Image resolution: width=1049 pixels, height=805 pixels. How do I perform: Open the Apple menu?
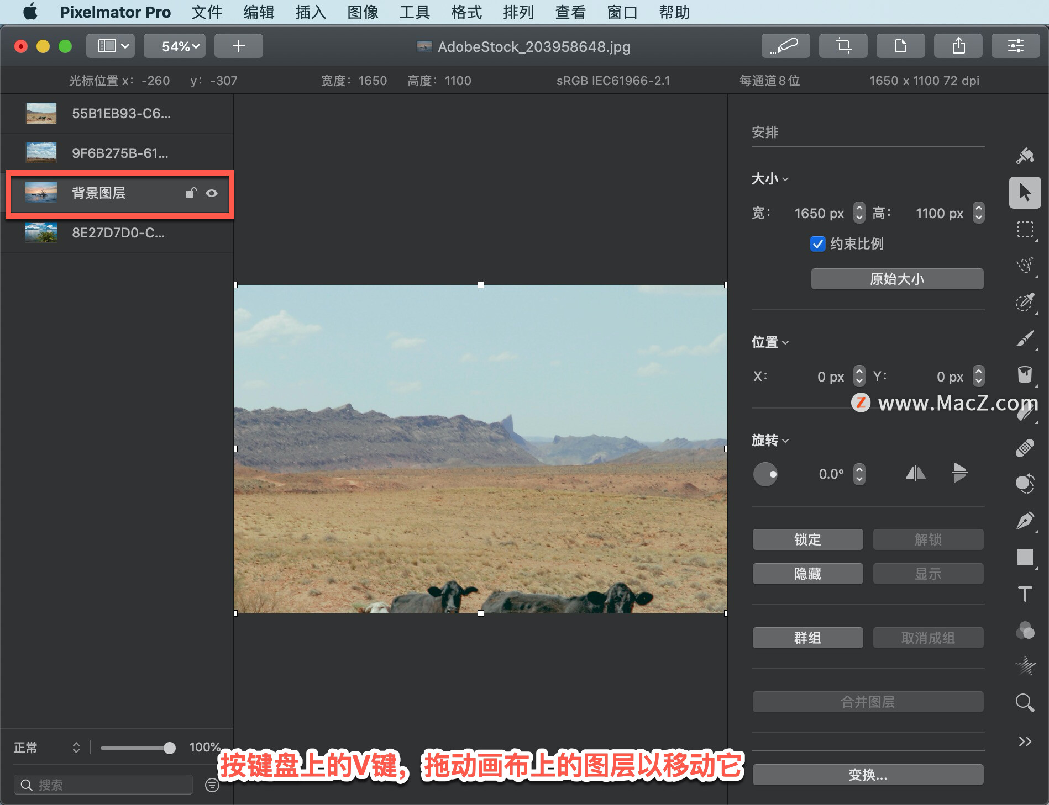(30, 12)
